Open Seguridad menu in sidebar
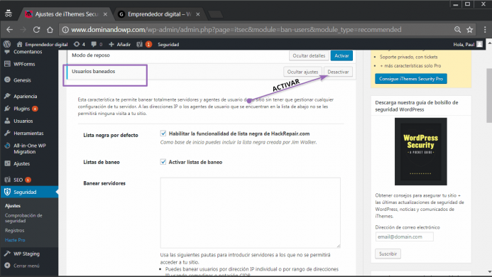 pyautogui.click(x=29, y=192)
